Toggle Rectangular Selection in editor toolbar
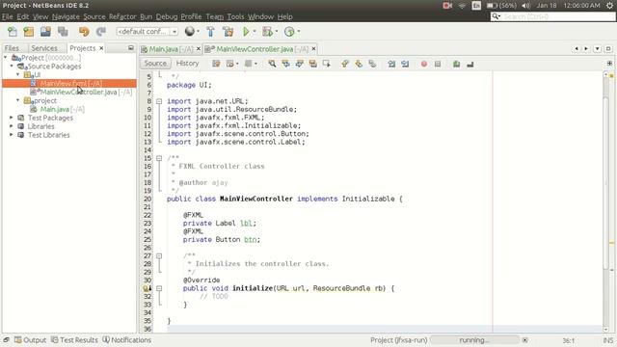The height and width of the screenshot is (347, 617). point(326,64)
